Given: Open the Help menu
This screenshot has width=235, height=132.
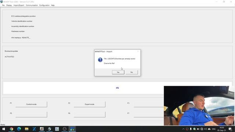Looking at the screenshot, I should click(x=53, y=5).
